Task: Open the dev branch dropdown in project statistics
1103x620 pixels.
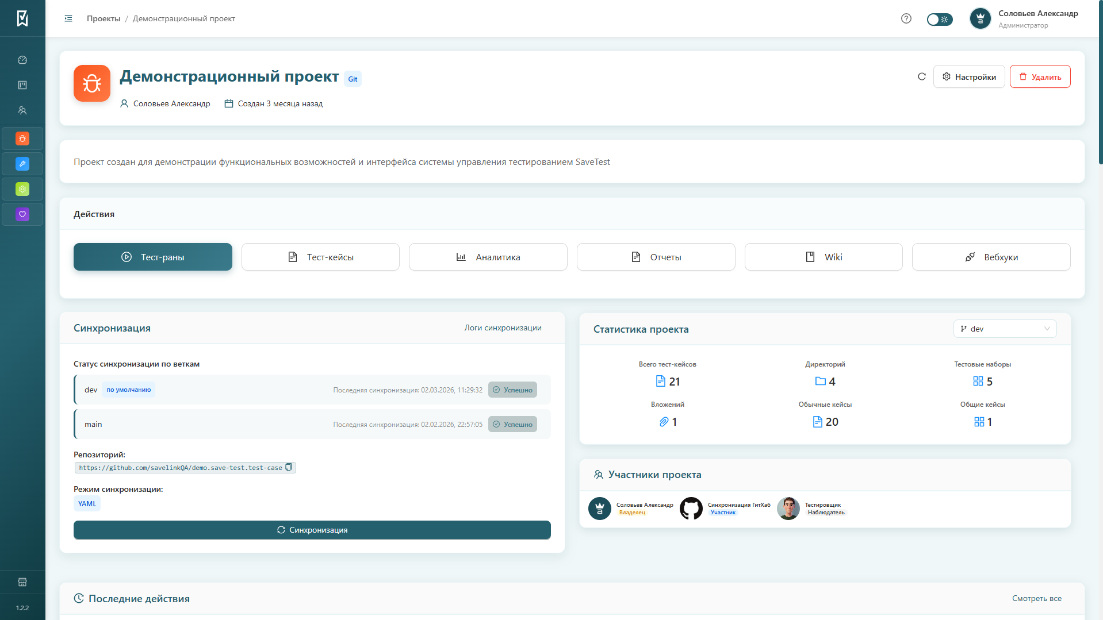Action: coord(1005,329)
